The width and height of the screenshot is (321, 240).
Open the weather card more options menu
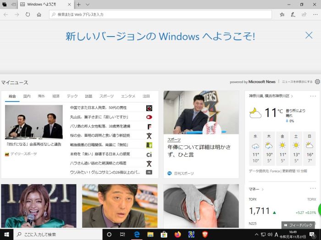coord(313,96)
